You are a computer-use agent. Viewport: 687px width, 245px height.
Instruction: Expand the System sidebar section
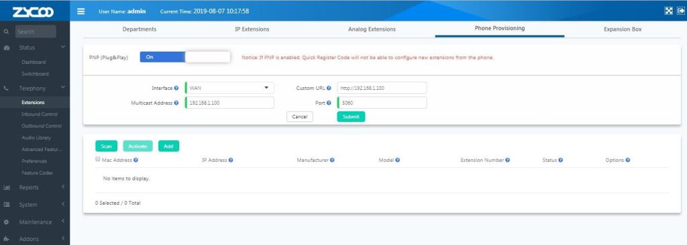click(63, 204)
